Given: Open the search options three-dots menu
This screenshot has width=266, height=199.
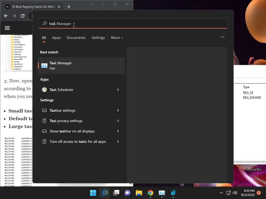Looking at the screenshot, I should click(x=223, y=37).
